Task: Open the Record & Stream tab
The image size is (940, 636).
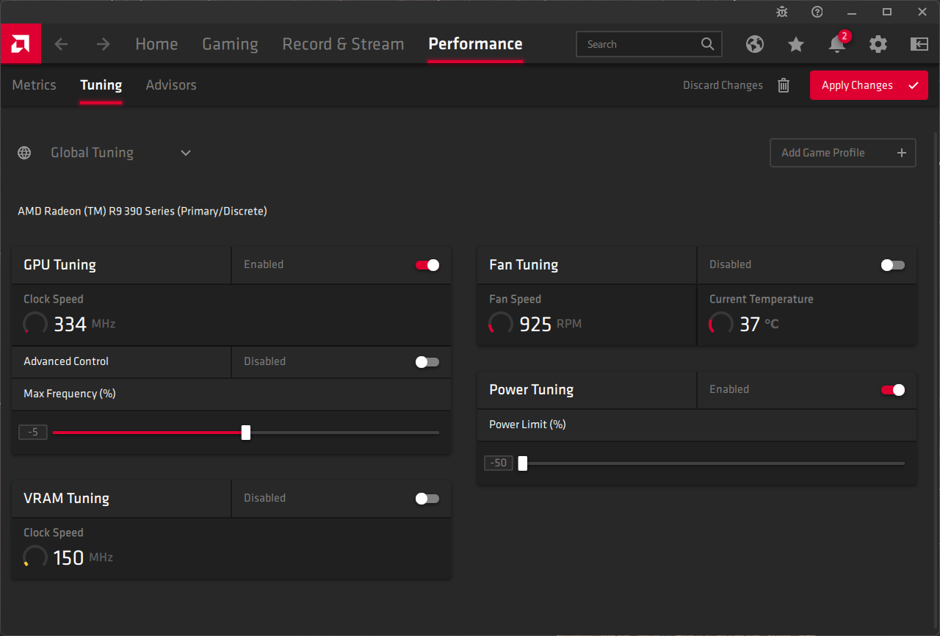Action: [343, 44]
